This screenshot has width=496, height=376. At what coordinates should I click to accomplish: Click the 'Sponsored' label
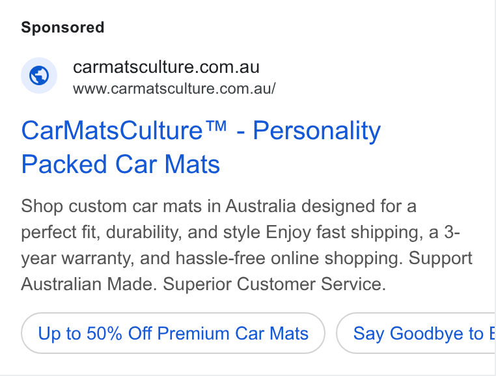point(62,27)
